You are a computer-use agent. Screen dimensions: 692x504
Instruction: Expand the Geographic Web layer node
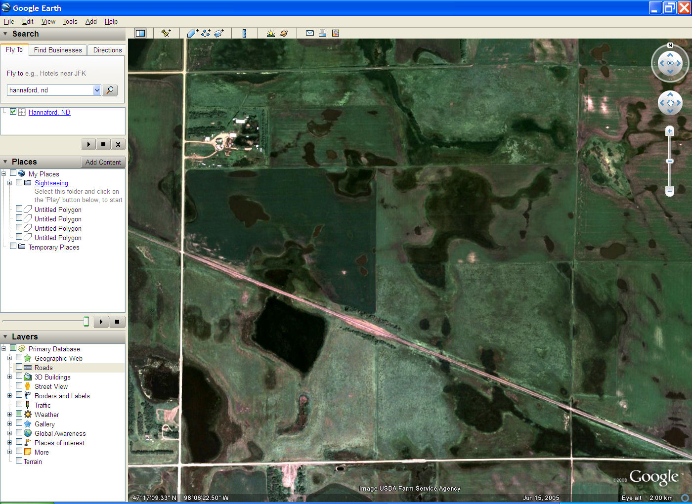[9, 358]
